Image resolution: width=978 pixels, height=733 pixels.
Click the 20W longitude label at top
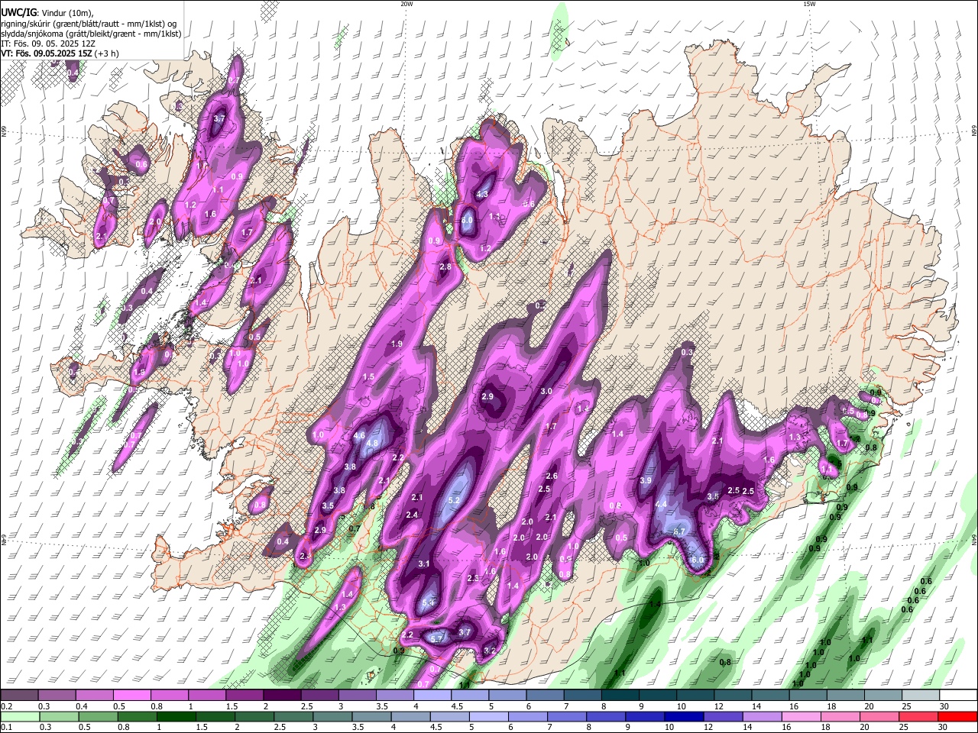click(x=406, y=4)
